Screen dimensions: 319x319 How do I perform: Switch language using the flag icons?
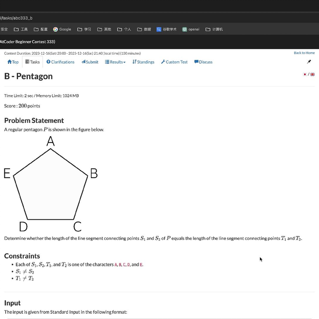308,74
